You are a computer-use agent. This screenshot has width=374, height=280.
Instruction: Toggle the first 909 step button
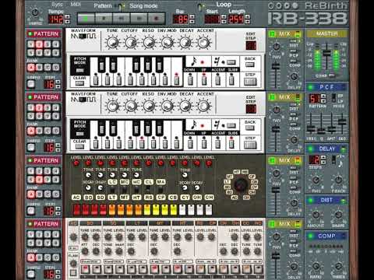(x=85, y=269)
